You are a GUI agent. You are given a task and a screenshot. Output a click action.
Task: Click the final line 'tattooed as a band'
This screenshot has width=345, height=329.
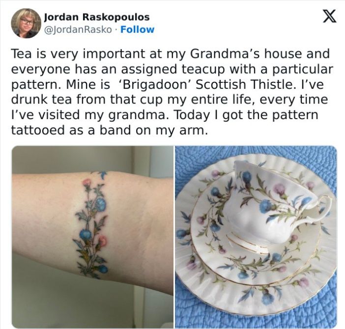pyautogui.click(x=67, y=130)
